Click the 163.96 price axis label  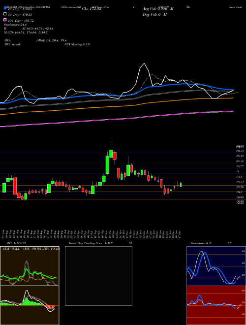[240, 187]
